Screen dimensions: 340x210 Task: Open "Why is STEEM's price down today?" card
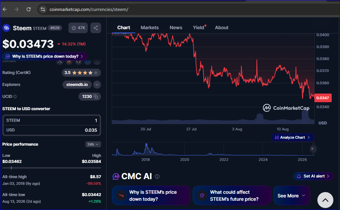tap(151, 195)
